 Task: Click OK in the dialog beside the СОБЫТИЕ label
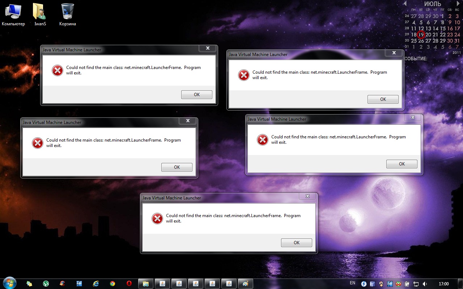coord(383,99)
